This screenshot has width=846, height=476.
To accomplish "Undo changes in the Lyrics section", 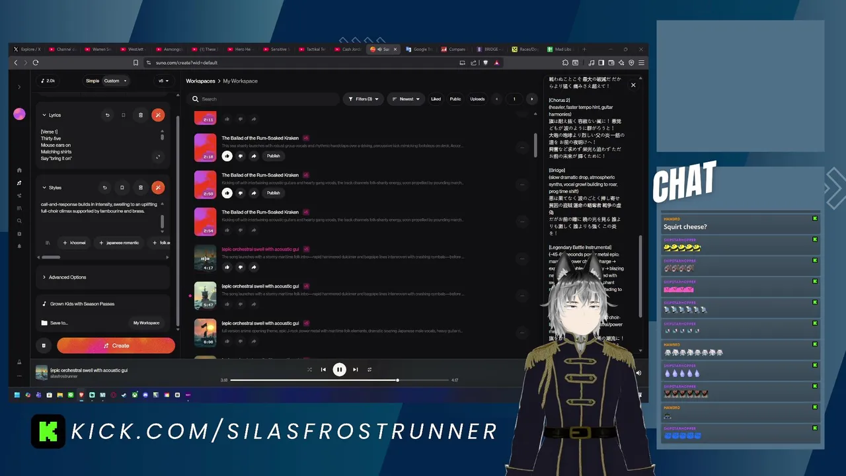I will point(107,115).
